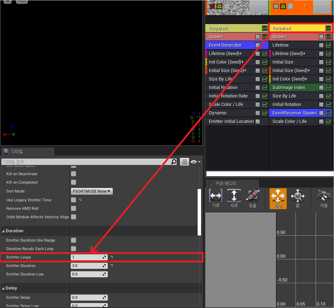334x308 pixels.
Task: Click curve graph icon on Scale Color / Life left
Action: click(265, 105)
